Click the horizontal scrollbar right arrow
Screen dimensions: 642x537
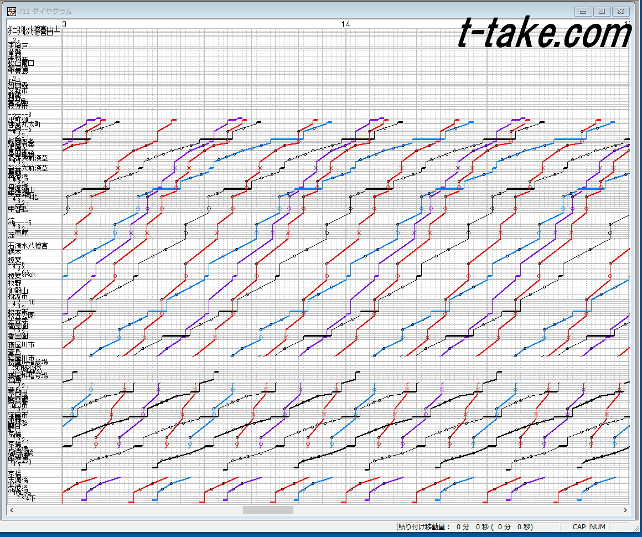point(625,510)
